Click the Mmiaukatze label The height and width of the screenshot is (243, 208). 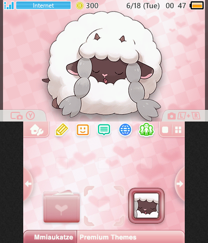coord(54,237)
